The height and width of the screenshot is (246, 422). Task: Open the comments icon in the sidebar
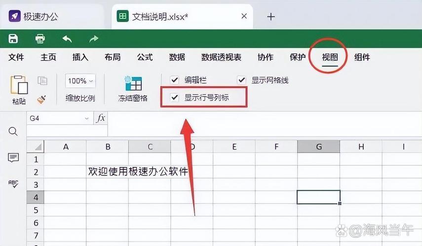tap(13, 157)
